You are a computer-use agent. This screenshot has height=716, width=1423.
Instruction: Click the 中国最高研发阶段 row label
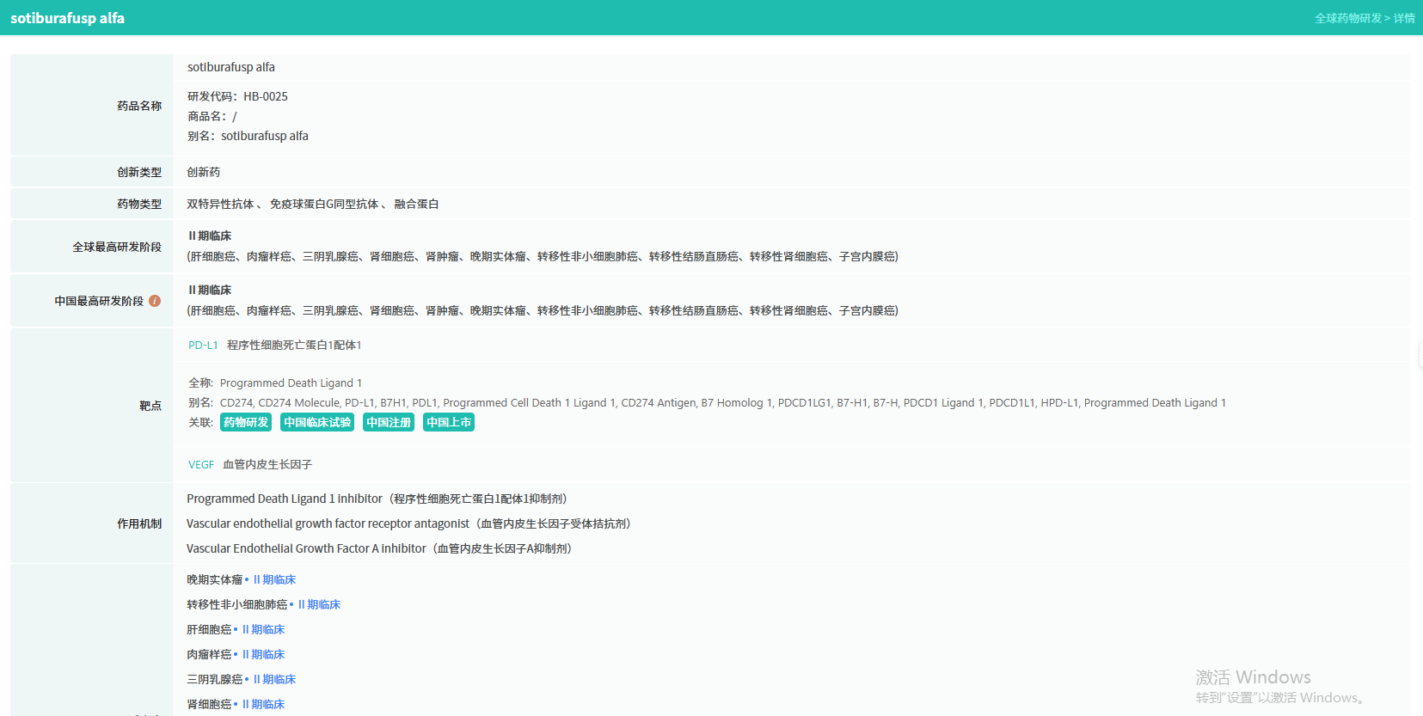click(99, 301)
